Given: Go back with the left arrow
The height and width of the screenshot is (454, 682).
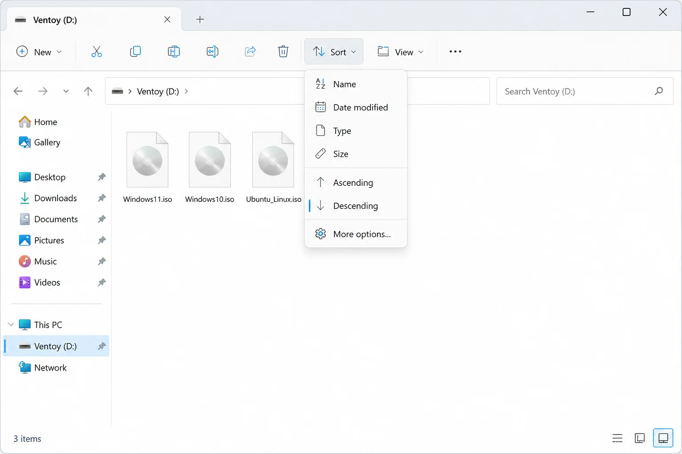Looking at the screenshot, I should pyautogui.click(x=18, y=91).
